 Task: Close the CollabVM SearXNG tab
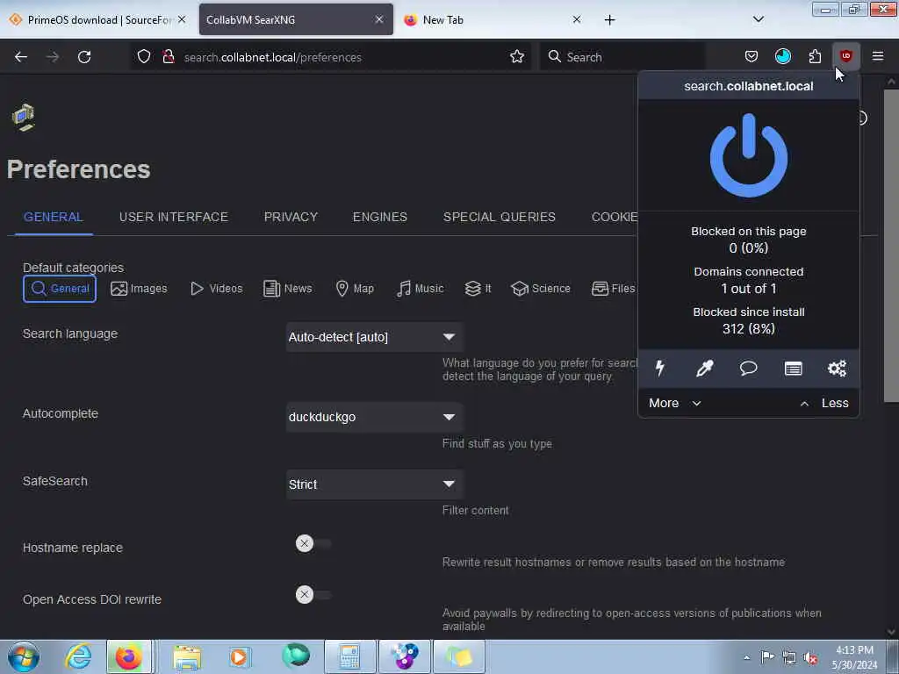[379, 19]
